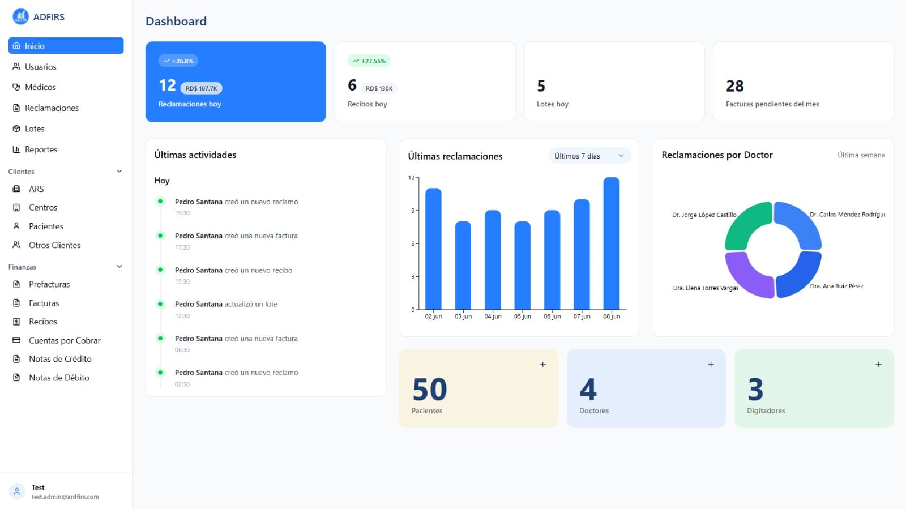Click the Lotes box icon
This screenshot has width=906, height=509.
16,129
